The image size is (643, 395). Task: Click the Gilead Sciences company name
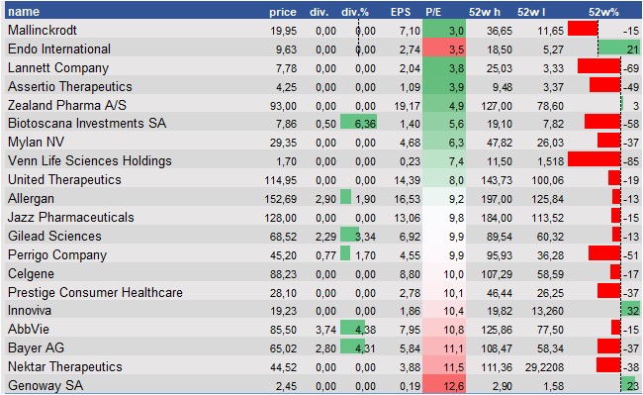click(54, 236)
